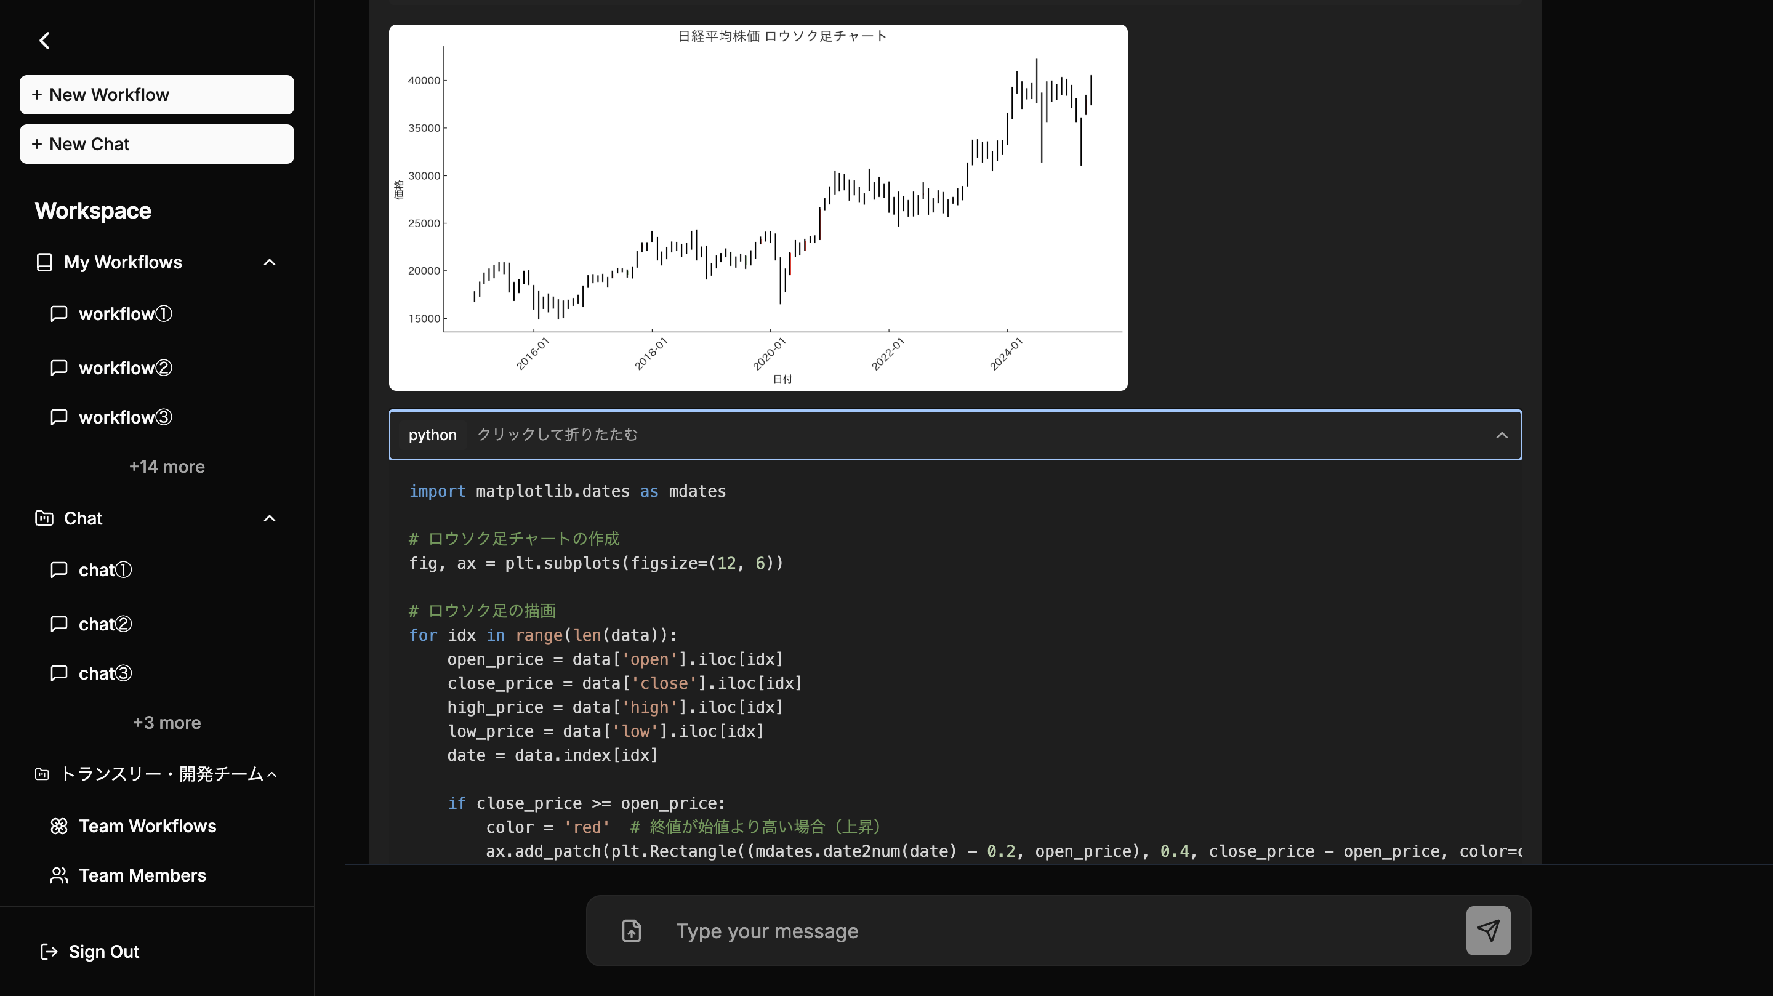This screenshot has height=996, width=1773.
Task: Click the New Workflow button
Action: click(x=156, y=95)
